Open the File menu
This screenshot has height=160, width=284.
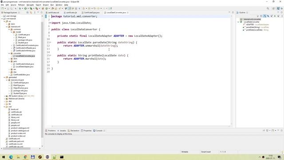[x=2, y=5]
